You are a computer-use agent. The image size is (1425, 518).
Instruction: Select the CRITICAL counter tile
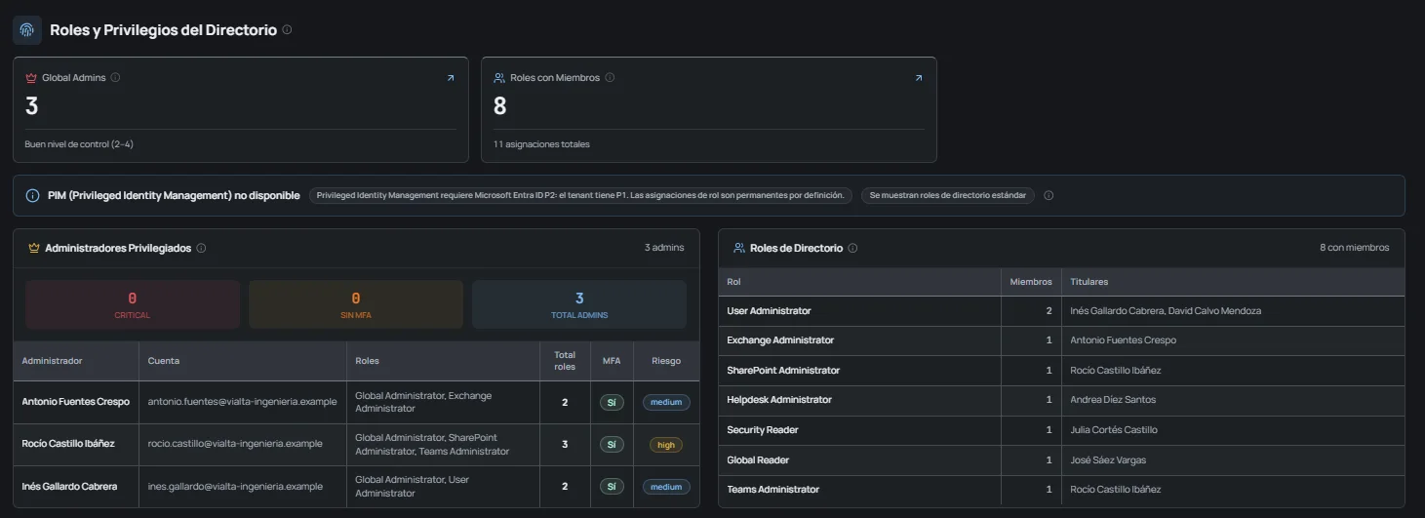pos(133,304)
